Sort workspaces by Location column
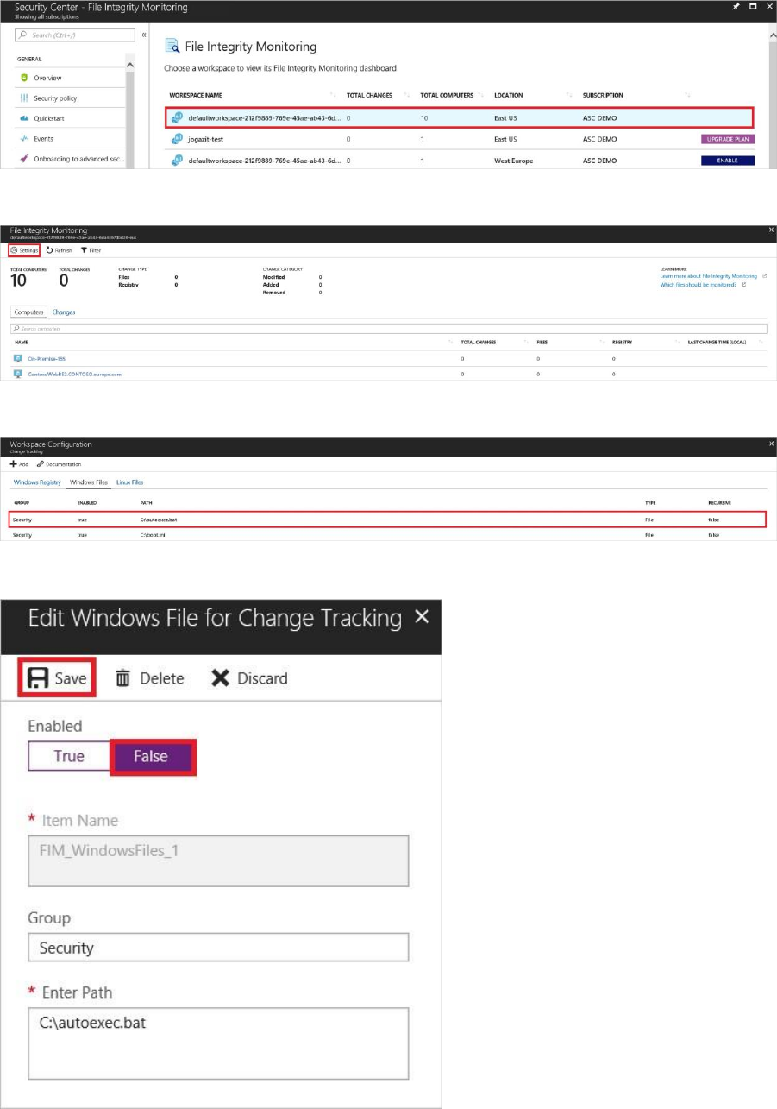 pyautogui.click(x=509, y=95)
